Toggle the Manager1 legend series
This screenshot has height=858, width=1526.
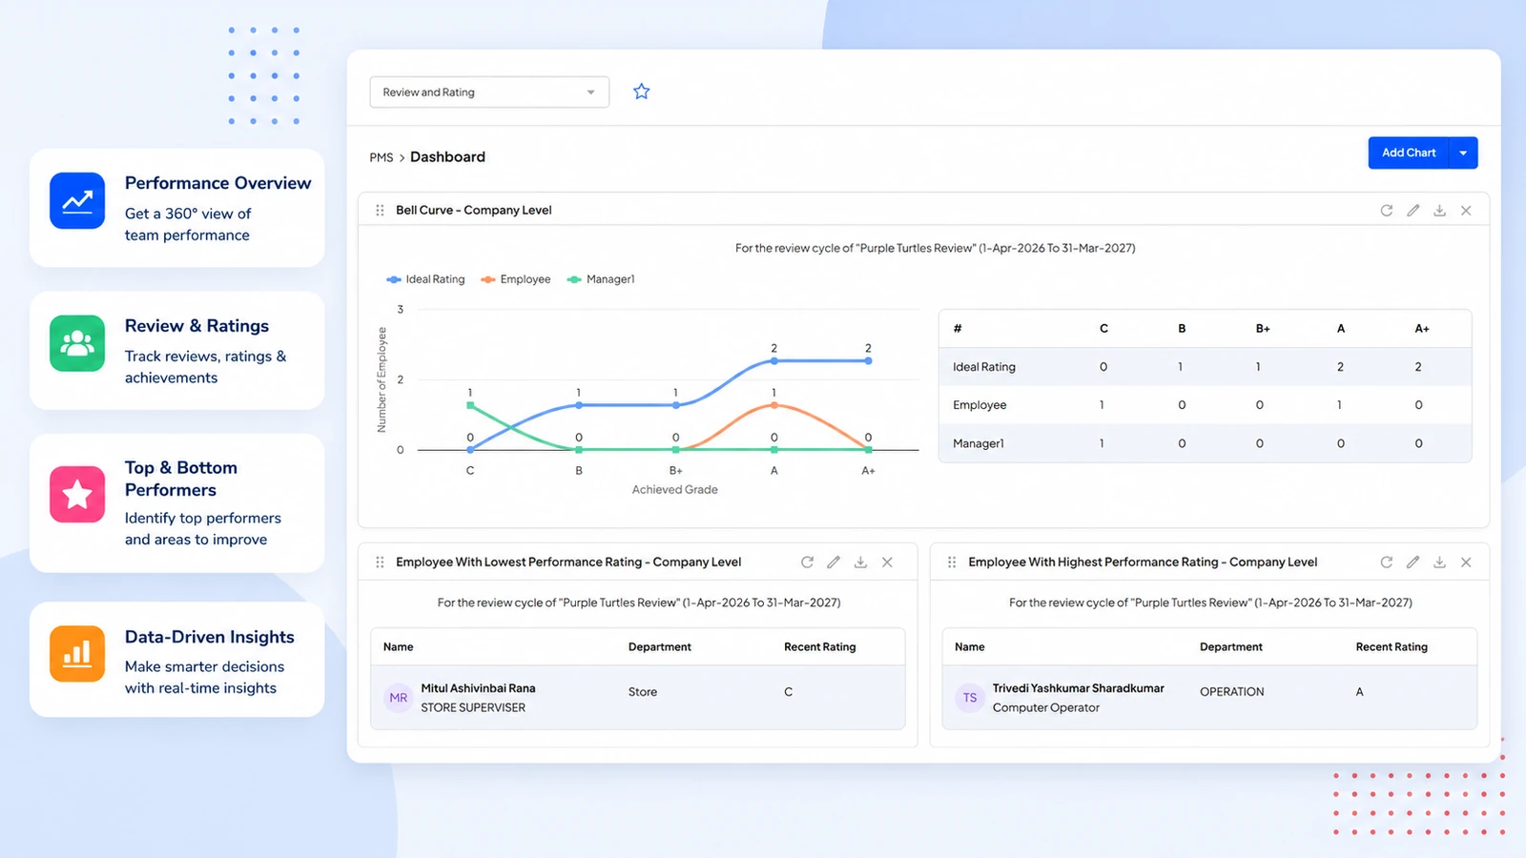coord(601,279)
